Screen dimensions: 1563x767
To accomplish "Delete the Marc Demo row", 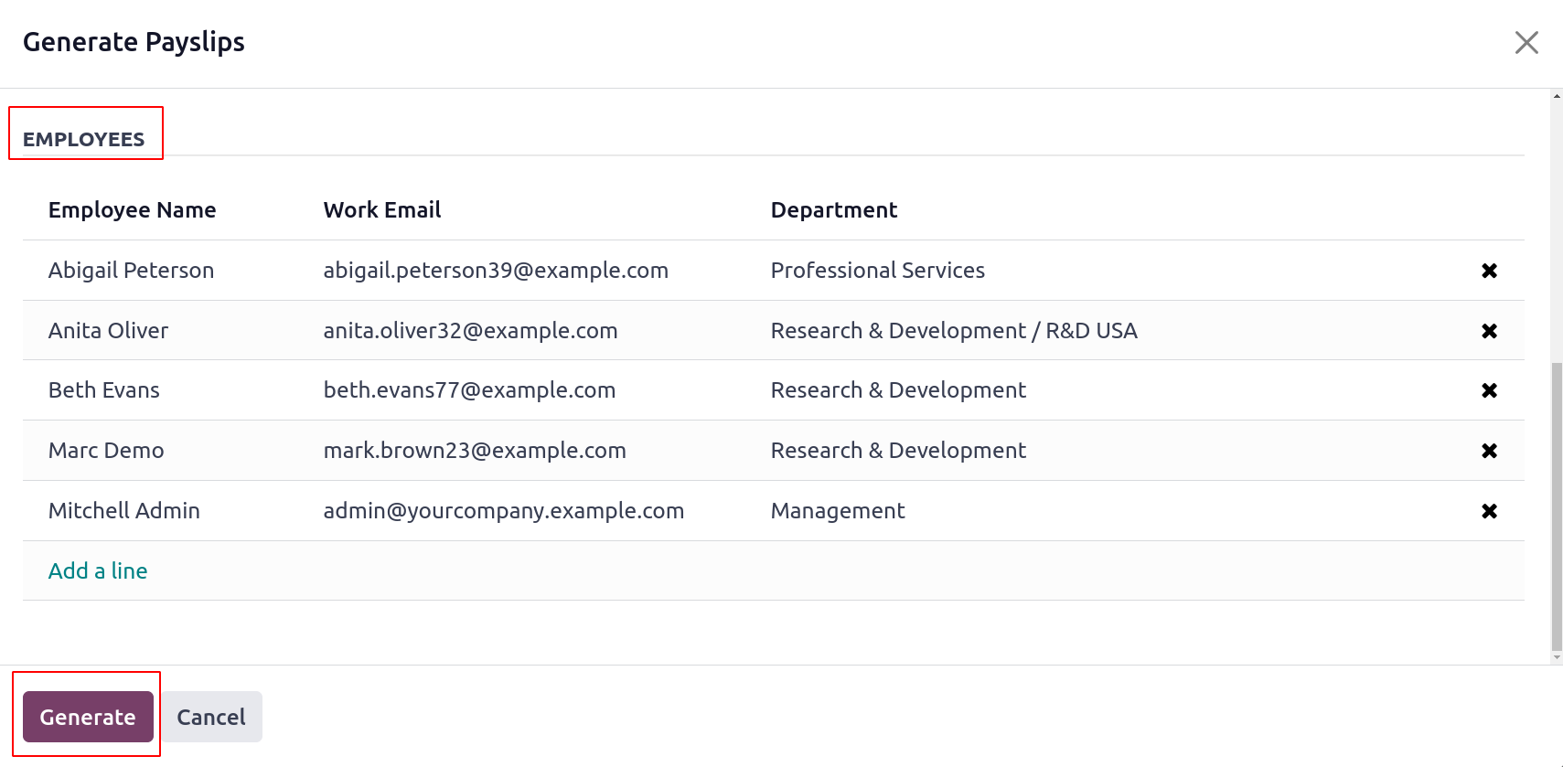I will [1489, 451].
